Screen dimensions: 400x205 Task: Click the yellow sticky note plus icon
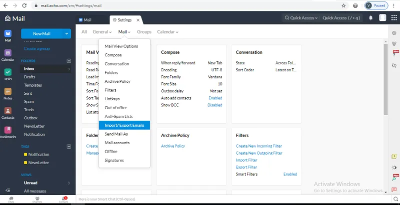tap(394, 157)
